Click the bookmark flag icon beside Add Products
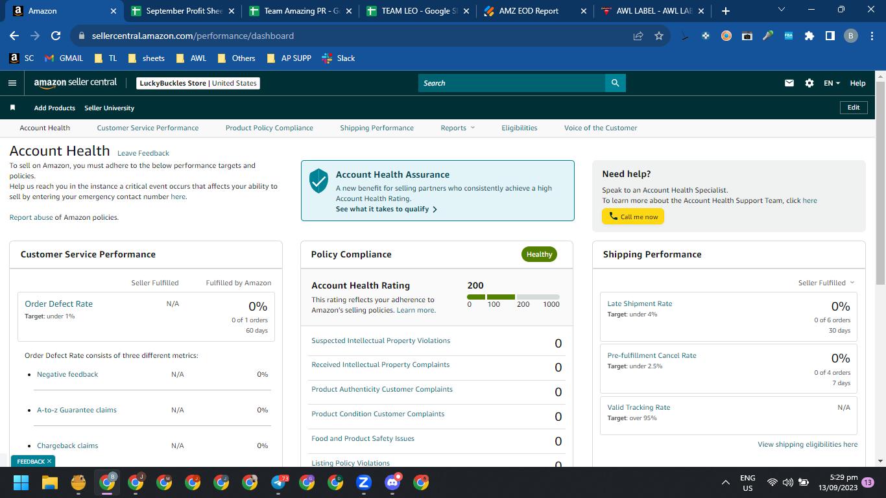Screen dimensions: 886x498 click(x=12, y=108)
